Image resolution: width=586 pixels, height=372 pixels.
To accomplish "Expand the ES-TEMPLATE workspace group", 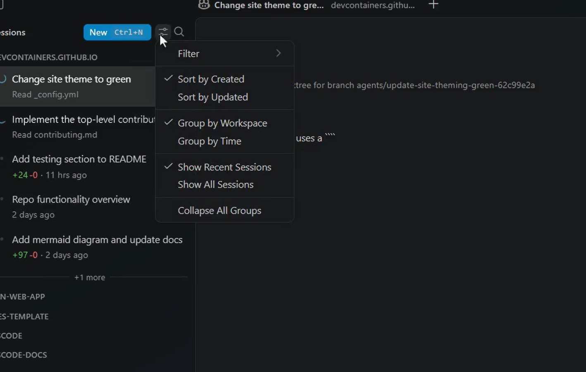I will click(24, 317).
